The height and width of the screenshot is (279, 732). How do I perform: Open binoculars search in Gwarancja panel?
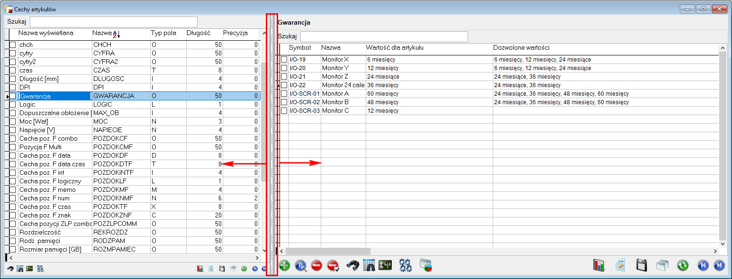352,266
